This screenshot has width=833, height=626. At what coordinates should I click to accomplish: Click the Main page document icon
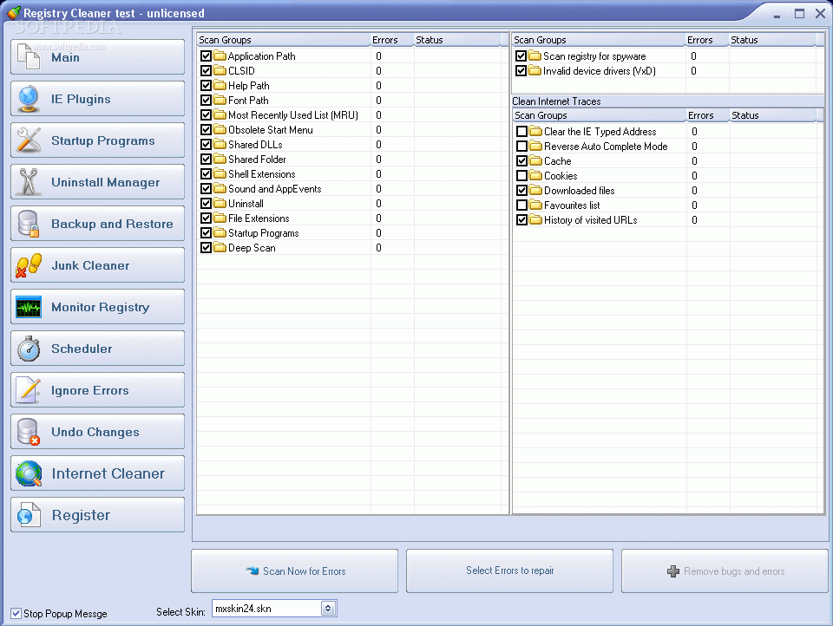[x=29, y=57]
